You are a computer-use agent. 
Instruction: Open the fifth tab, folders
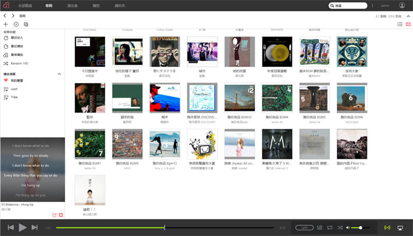click(120, 6)
